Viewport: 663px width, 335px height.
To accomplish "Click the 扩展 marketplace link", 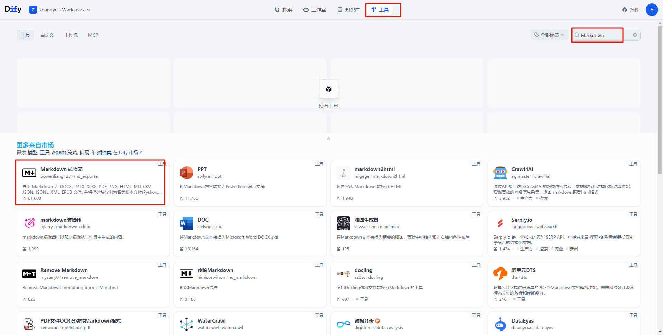I will (84, 152).
